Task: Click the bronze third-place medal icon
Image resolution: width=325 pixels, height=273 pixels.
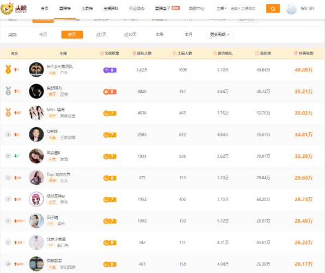Action: coord(8,112)
